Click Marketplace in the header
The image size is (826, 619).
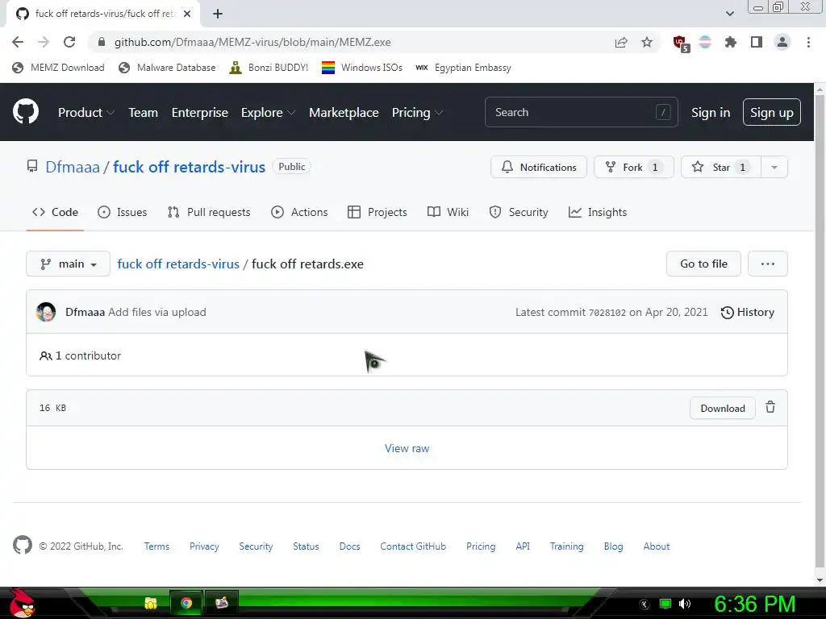pos(344,112)
